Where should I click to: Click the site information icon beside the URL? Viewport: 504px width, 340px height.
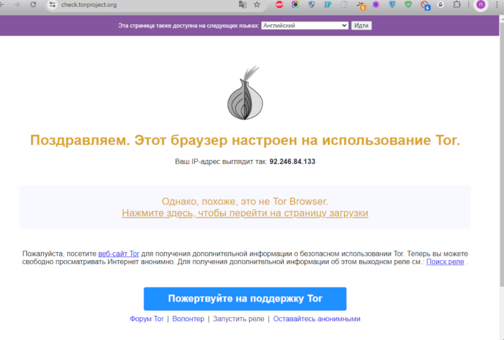(52, 5)
